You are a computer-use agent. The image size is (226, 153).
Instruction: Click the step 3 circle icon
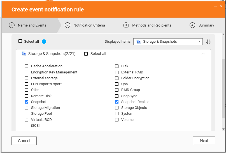coord(126,25)
